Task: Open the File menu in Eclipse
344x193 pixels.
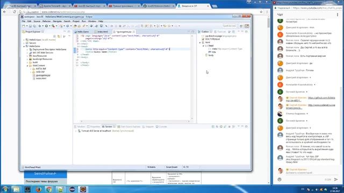Action: click(x=24, y=21)
